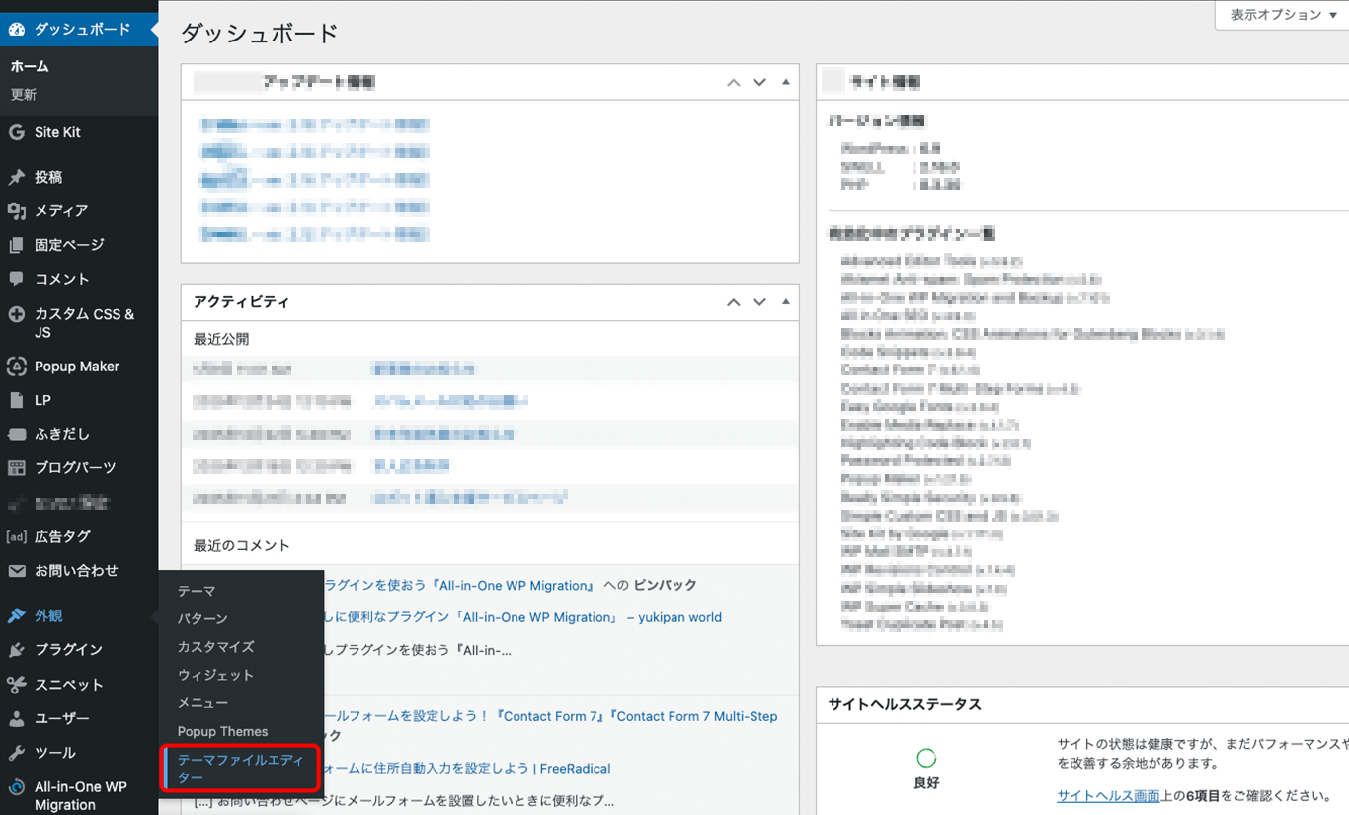
Task: Move アクティビティ panel down with chevron
Action: tap(759, 302)
